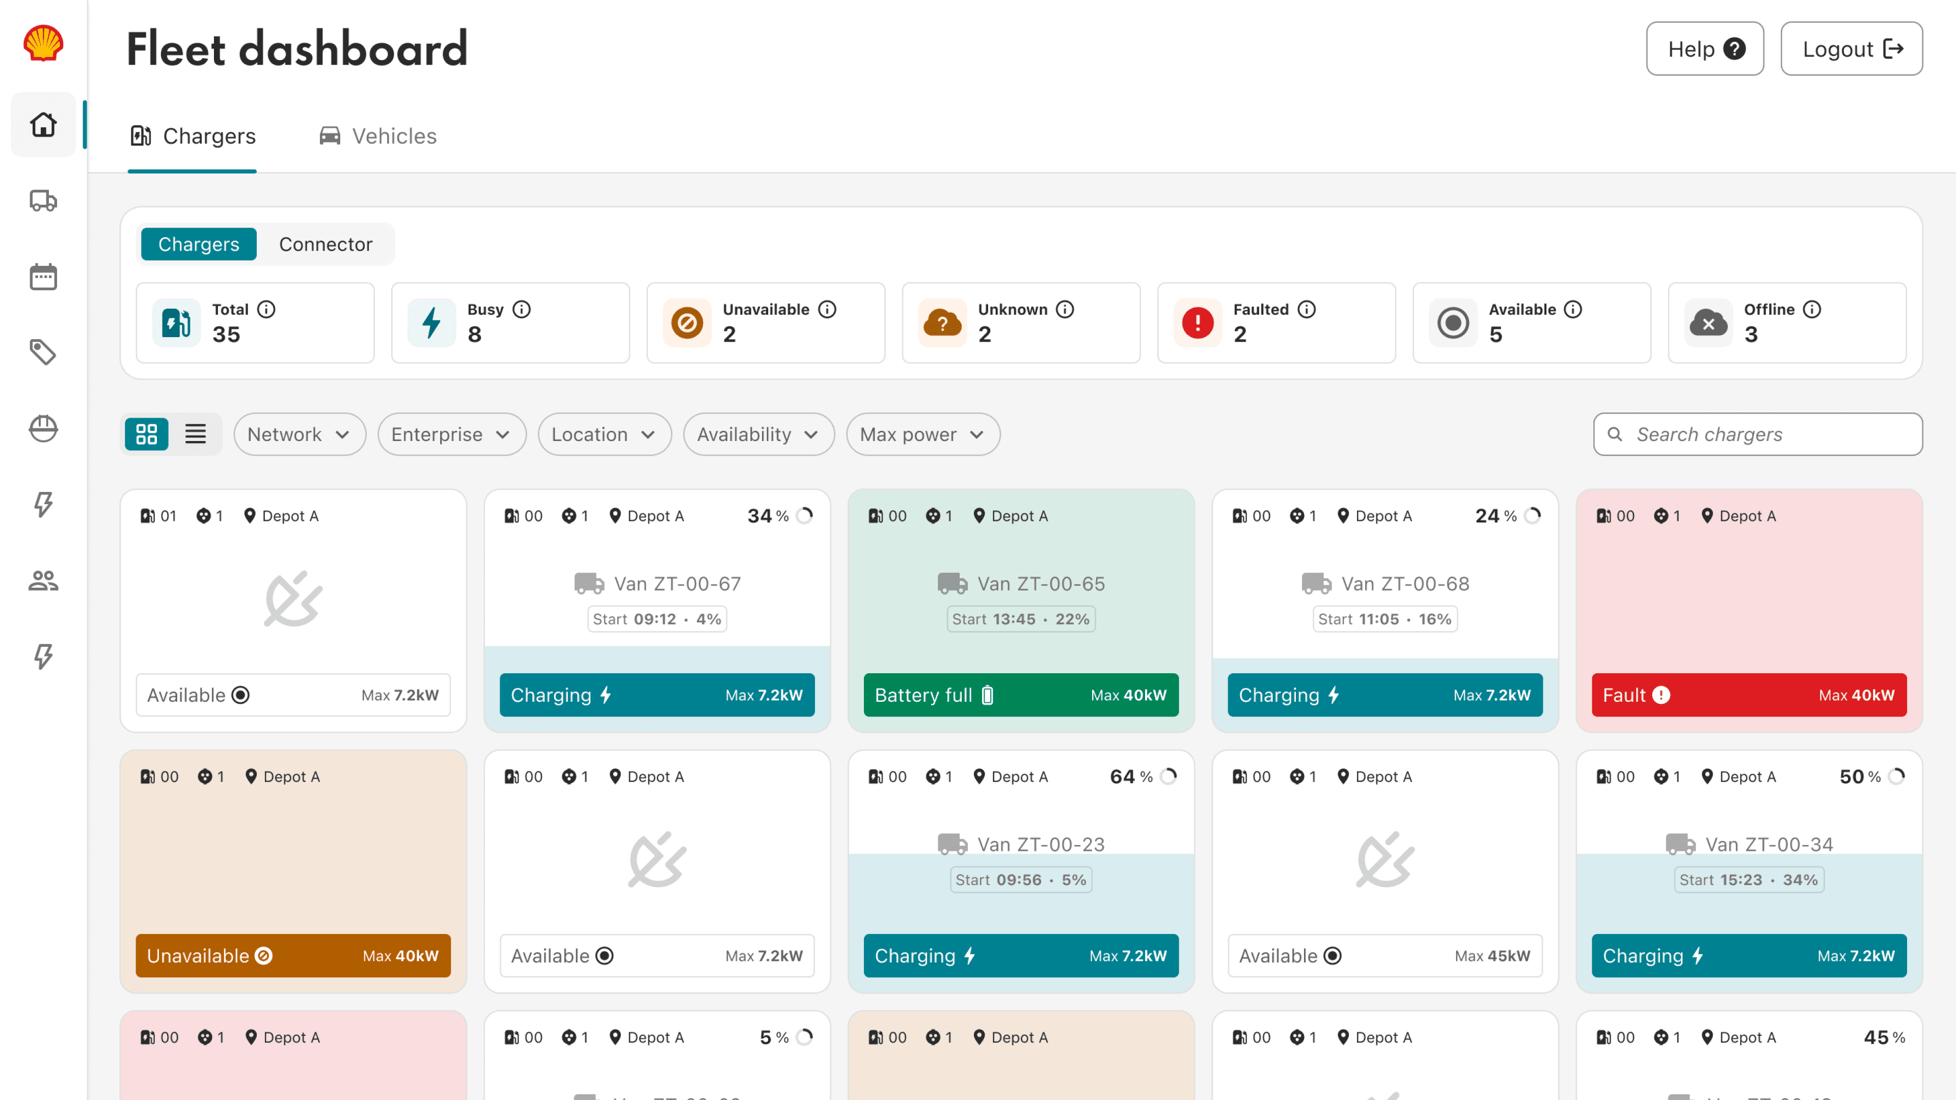The image size is (1956, 1100).
Task: Switch to grid view layout
Action: coord(147,434)
